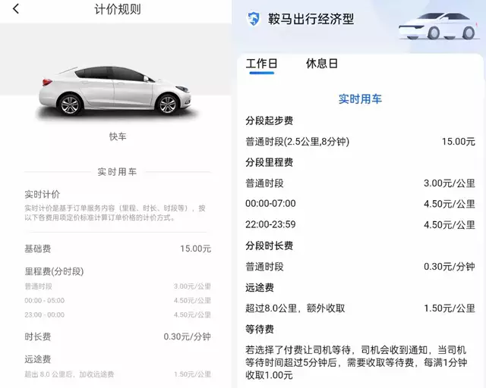Switch to the 休息日 tab
This screenshot has height=388, width=486.
322,64
